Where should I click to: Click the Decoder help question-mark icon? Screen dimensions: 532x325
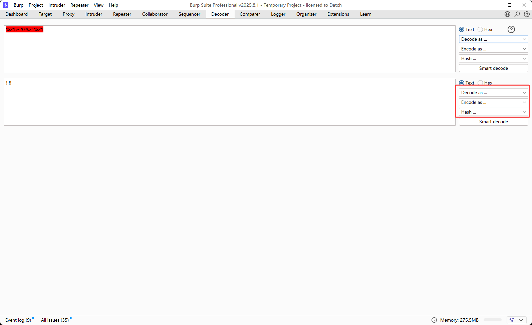(511, 29)
